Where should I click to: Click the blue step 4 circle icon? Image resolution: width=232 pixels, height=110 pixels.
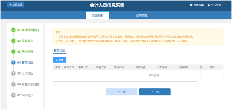13,62
